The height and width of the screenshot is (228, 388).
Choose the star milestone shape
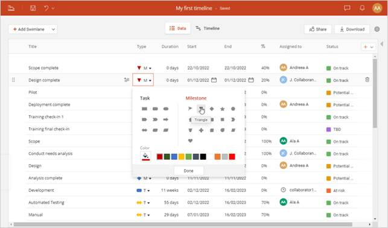(x=223, y=109)
